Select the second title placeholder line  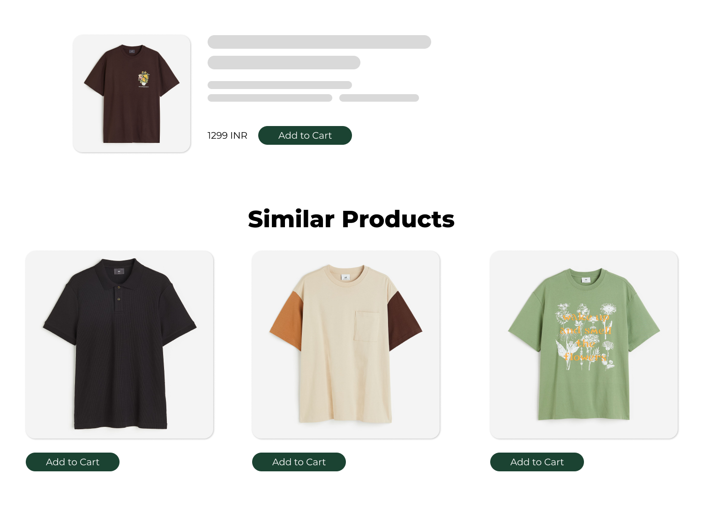284,62
